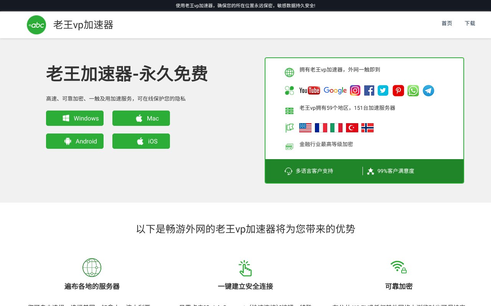Click the YouTube icon
Image resolution: width=491 pixels, height=306 pixels.
309,90
